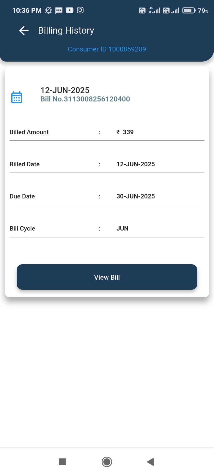Click the blue calendar icon
Image resolution: width=214 pixels, height=476 pixels.
(x=17, y=97)
